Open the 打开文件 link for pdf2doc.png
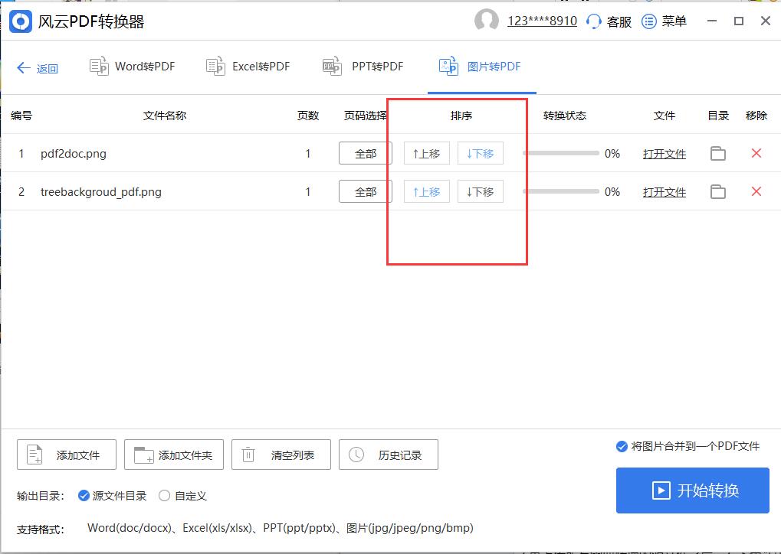The image size is (781, 554). click(663, 153)
